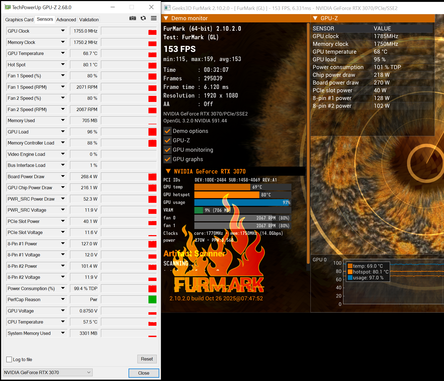Open the Advanced tab

66,20
